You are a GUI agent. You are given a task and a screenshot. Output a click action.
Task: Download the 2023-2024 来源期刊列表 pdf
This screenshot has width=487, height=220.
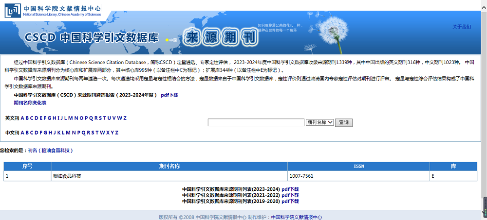(x=290, y=189)
